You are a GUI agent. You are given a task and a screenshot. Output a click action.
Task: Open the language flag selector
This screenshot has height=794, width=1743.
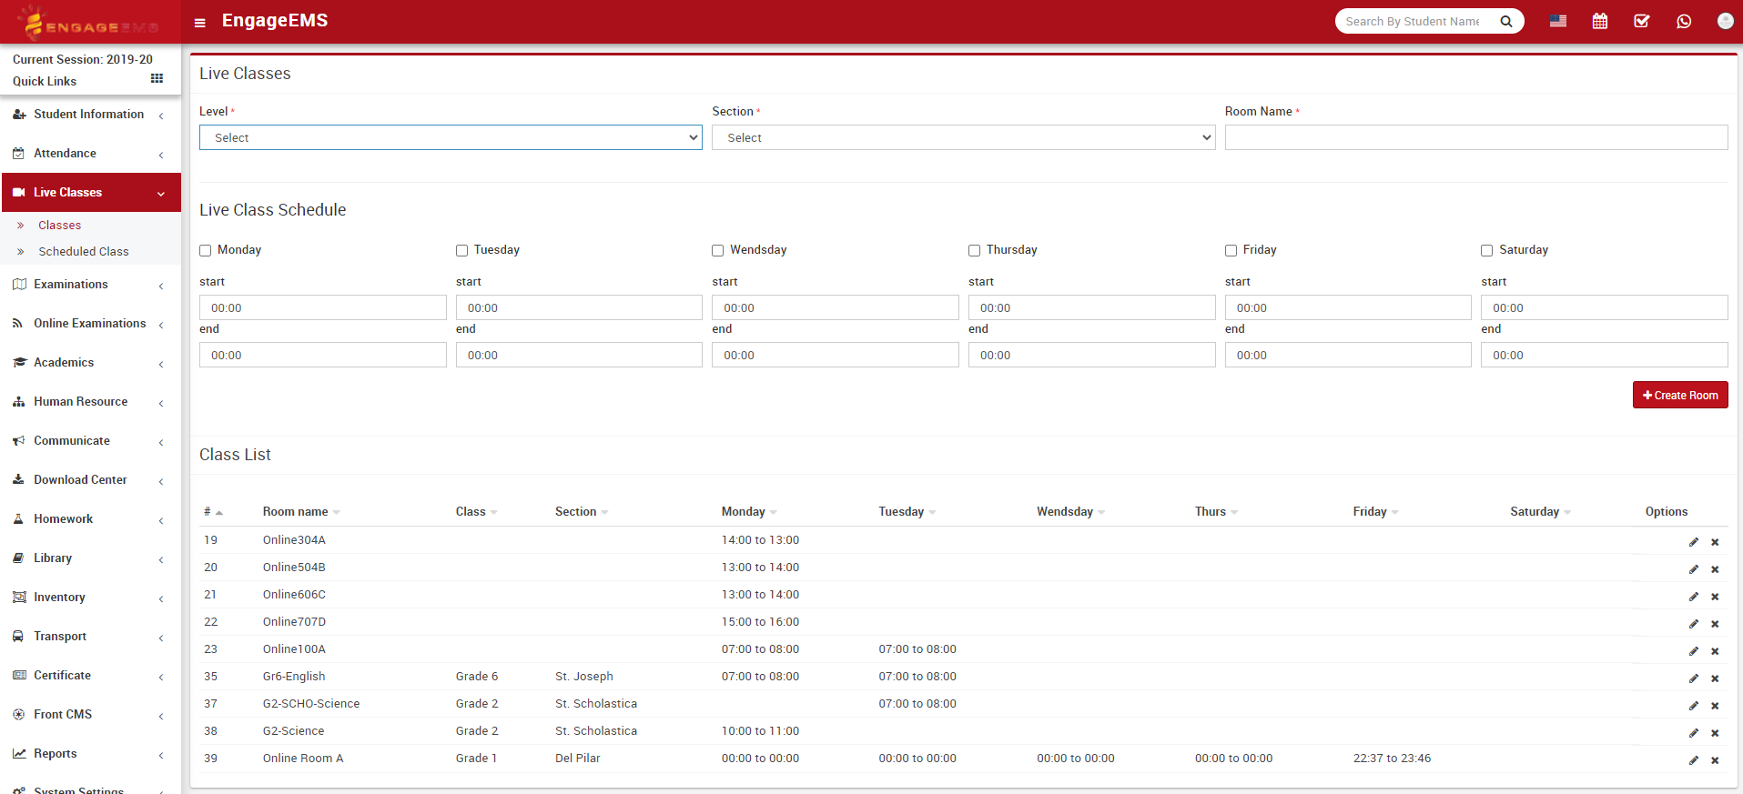click(1558, 21)
